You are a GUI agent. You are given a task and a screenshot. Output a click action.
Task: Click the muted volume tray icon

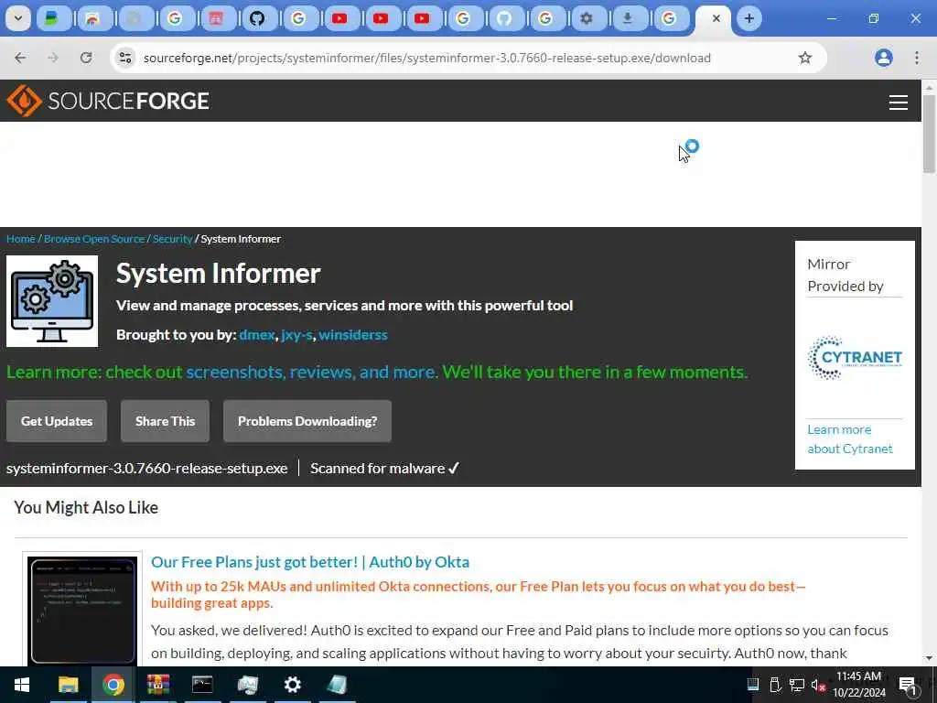[818, 685]
